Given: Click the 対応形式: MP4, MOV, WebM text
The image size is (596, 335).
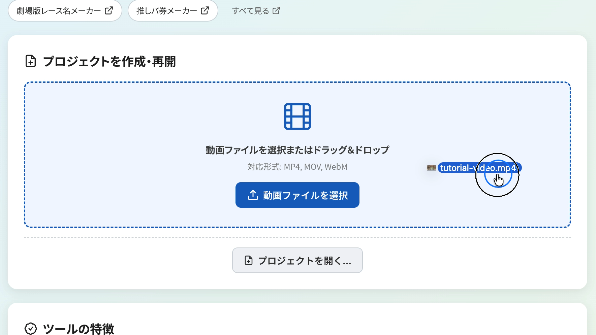Looking at the screenshot, I should click(x=297, y=167).
